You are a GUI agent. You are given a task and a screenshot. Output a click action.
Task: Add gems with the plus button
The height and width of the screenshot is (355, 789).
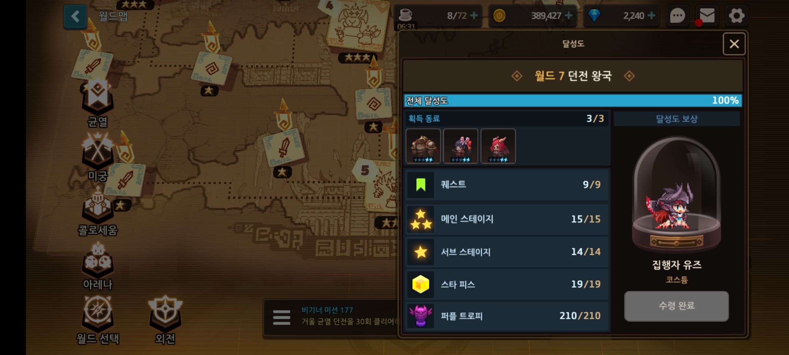651,15
